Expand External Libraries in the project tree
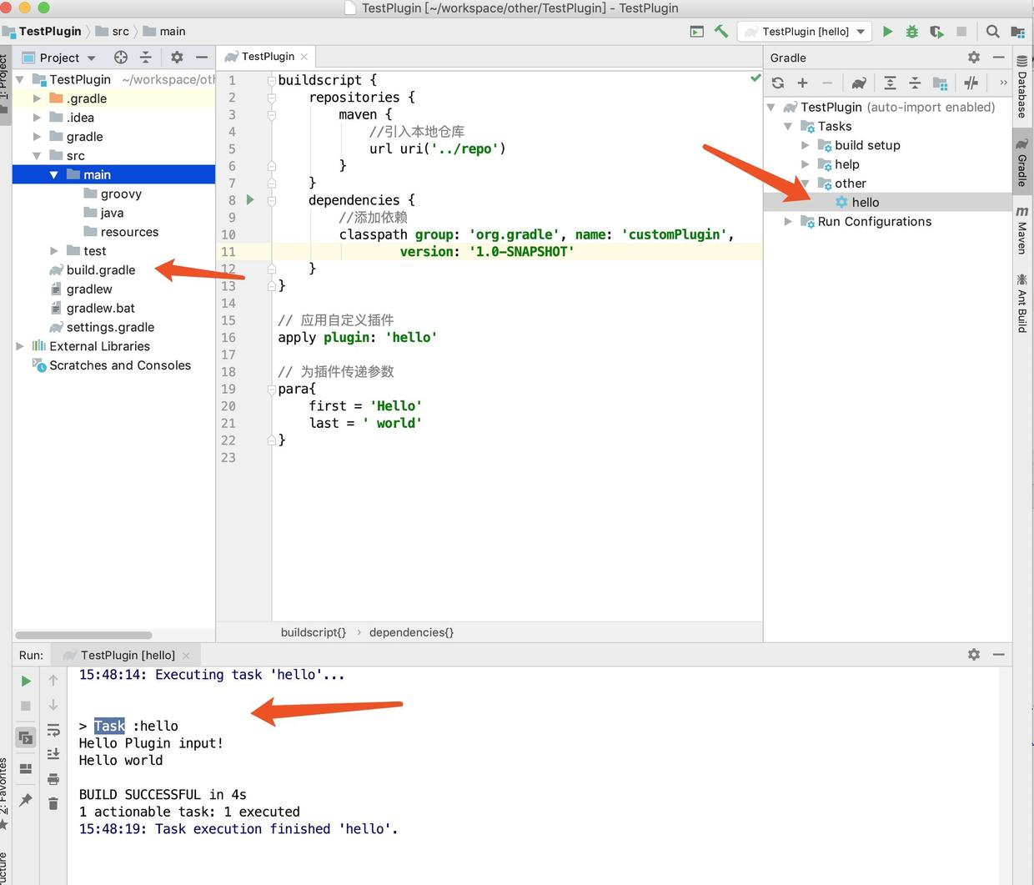This screenshot has width=1034, height=885. pos(20,346)
